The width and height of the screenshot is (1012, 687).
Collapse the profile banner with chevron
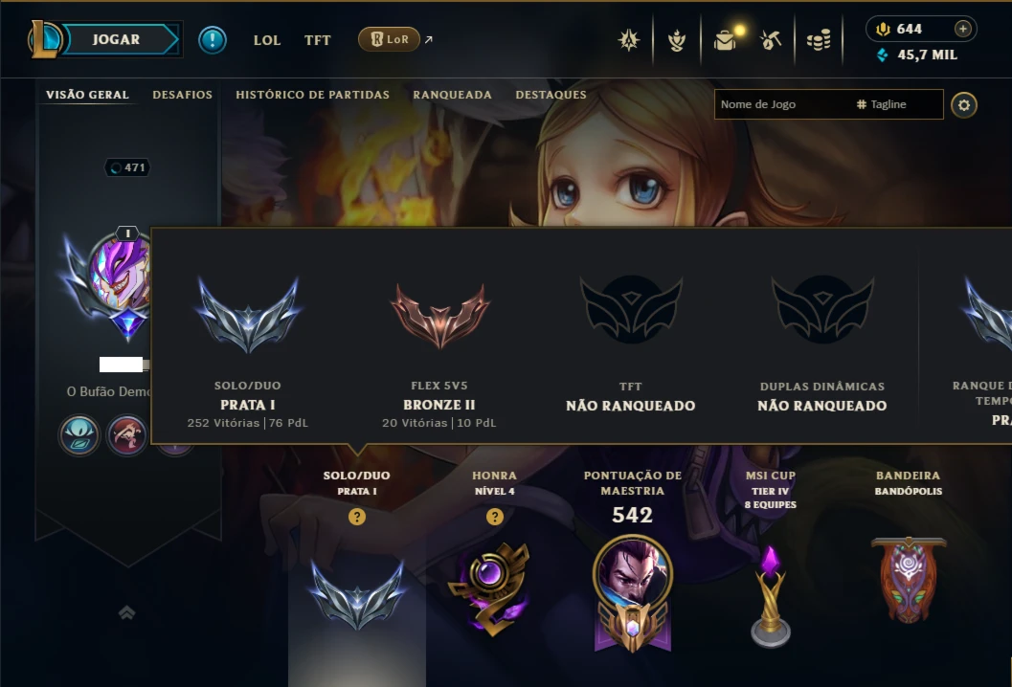pyautogui.click(x=126, y=612)
